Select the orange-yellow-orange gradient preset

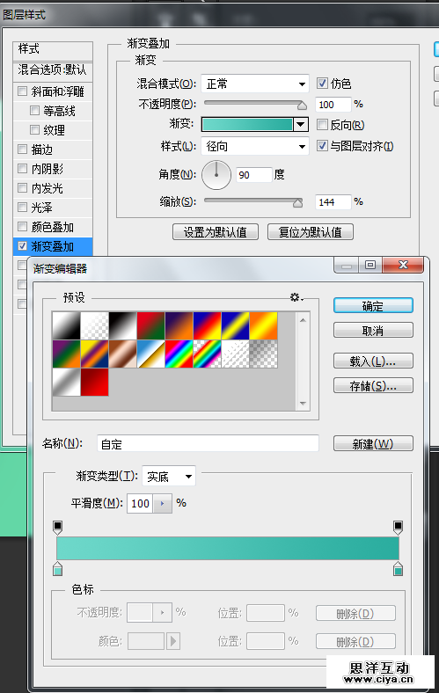pos(264,325)
